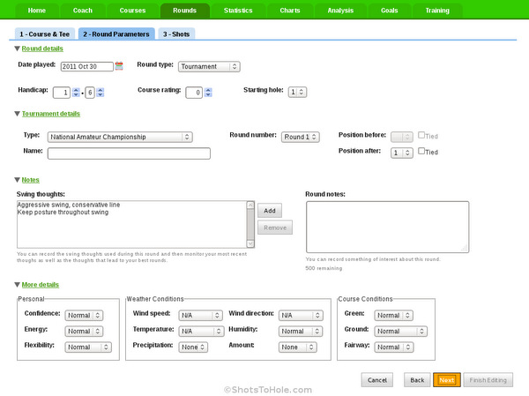Click the handicap whole number stepper arrows
Screen dimensions: 529x396
76,92
